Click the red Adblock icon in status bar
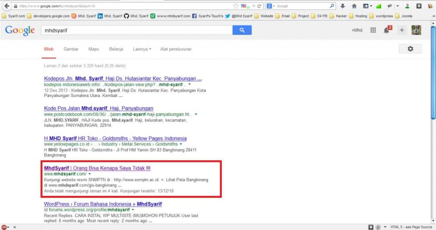436x230 pixels. tap(4, 227)
